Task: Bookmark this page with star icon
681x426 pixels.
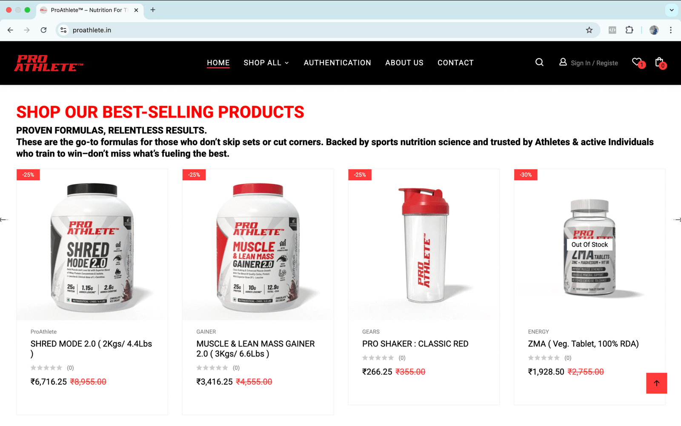Action: pos(589,30)
